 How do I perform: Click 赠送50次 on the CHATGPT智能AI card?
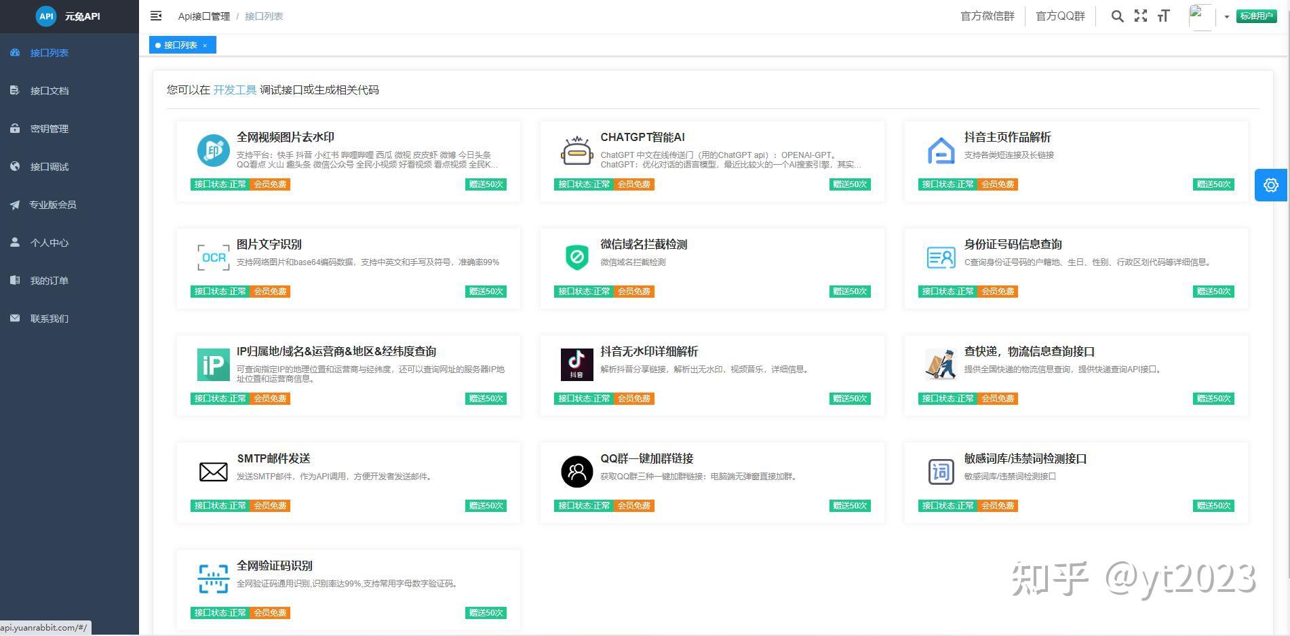(x=850, y=184)
